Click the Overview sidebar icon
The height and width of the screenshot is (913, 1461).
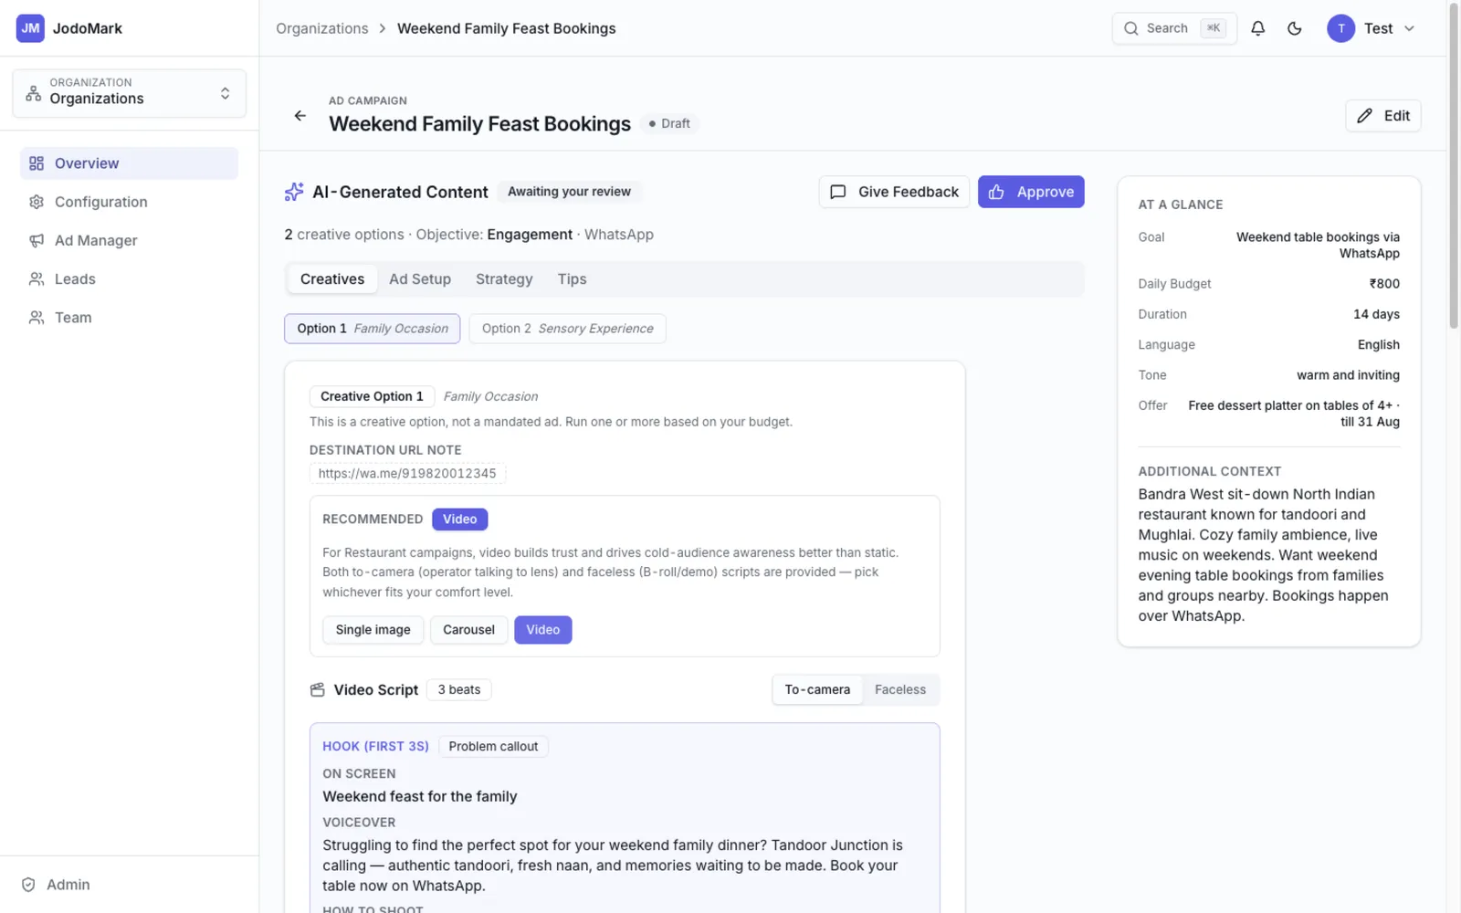click(37, 163)
